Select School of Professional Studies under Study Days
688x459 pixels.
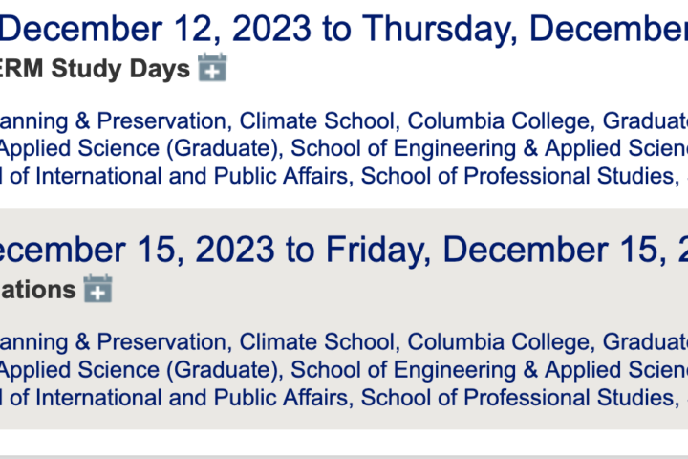coord(517,176)
